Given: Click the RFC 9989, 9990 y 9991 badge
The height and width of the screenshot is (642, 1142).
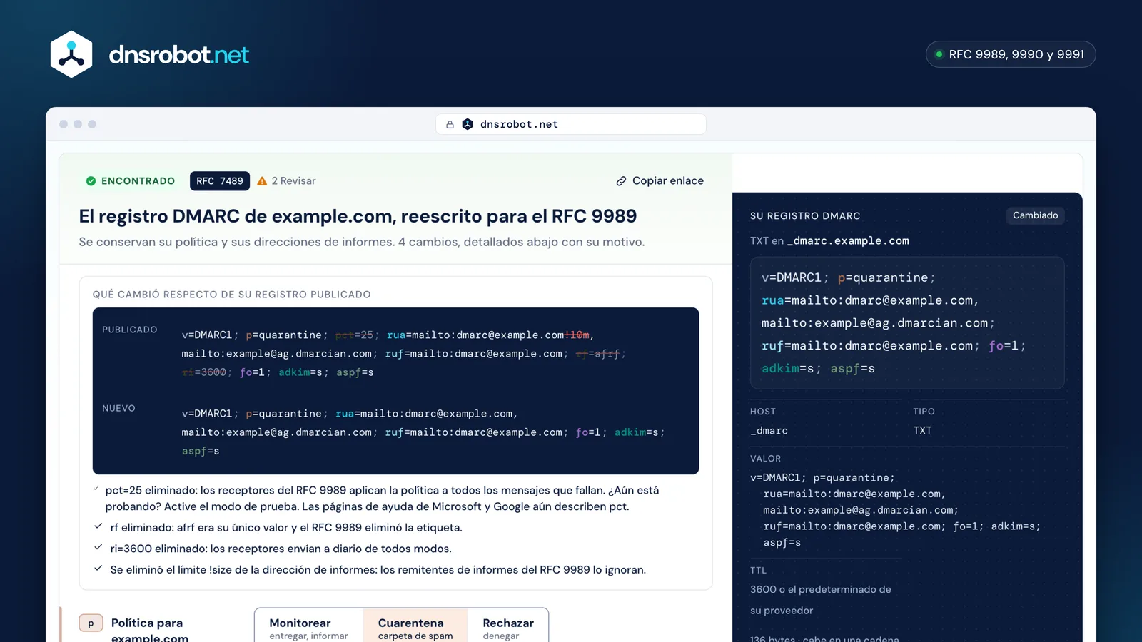Looking at the screenshot, I should pyautogui.click(x=1011, y=54).
